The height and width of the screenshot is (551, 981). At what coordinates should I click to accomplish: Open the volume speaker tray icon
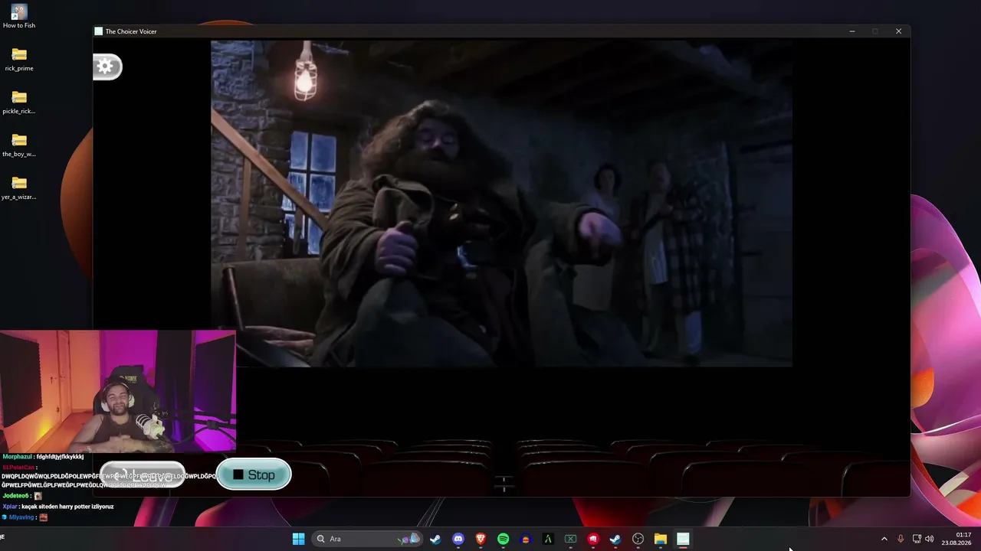coord(930,539)
